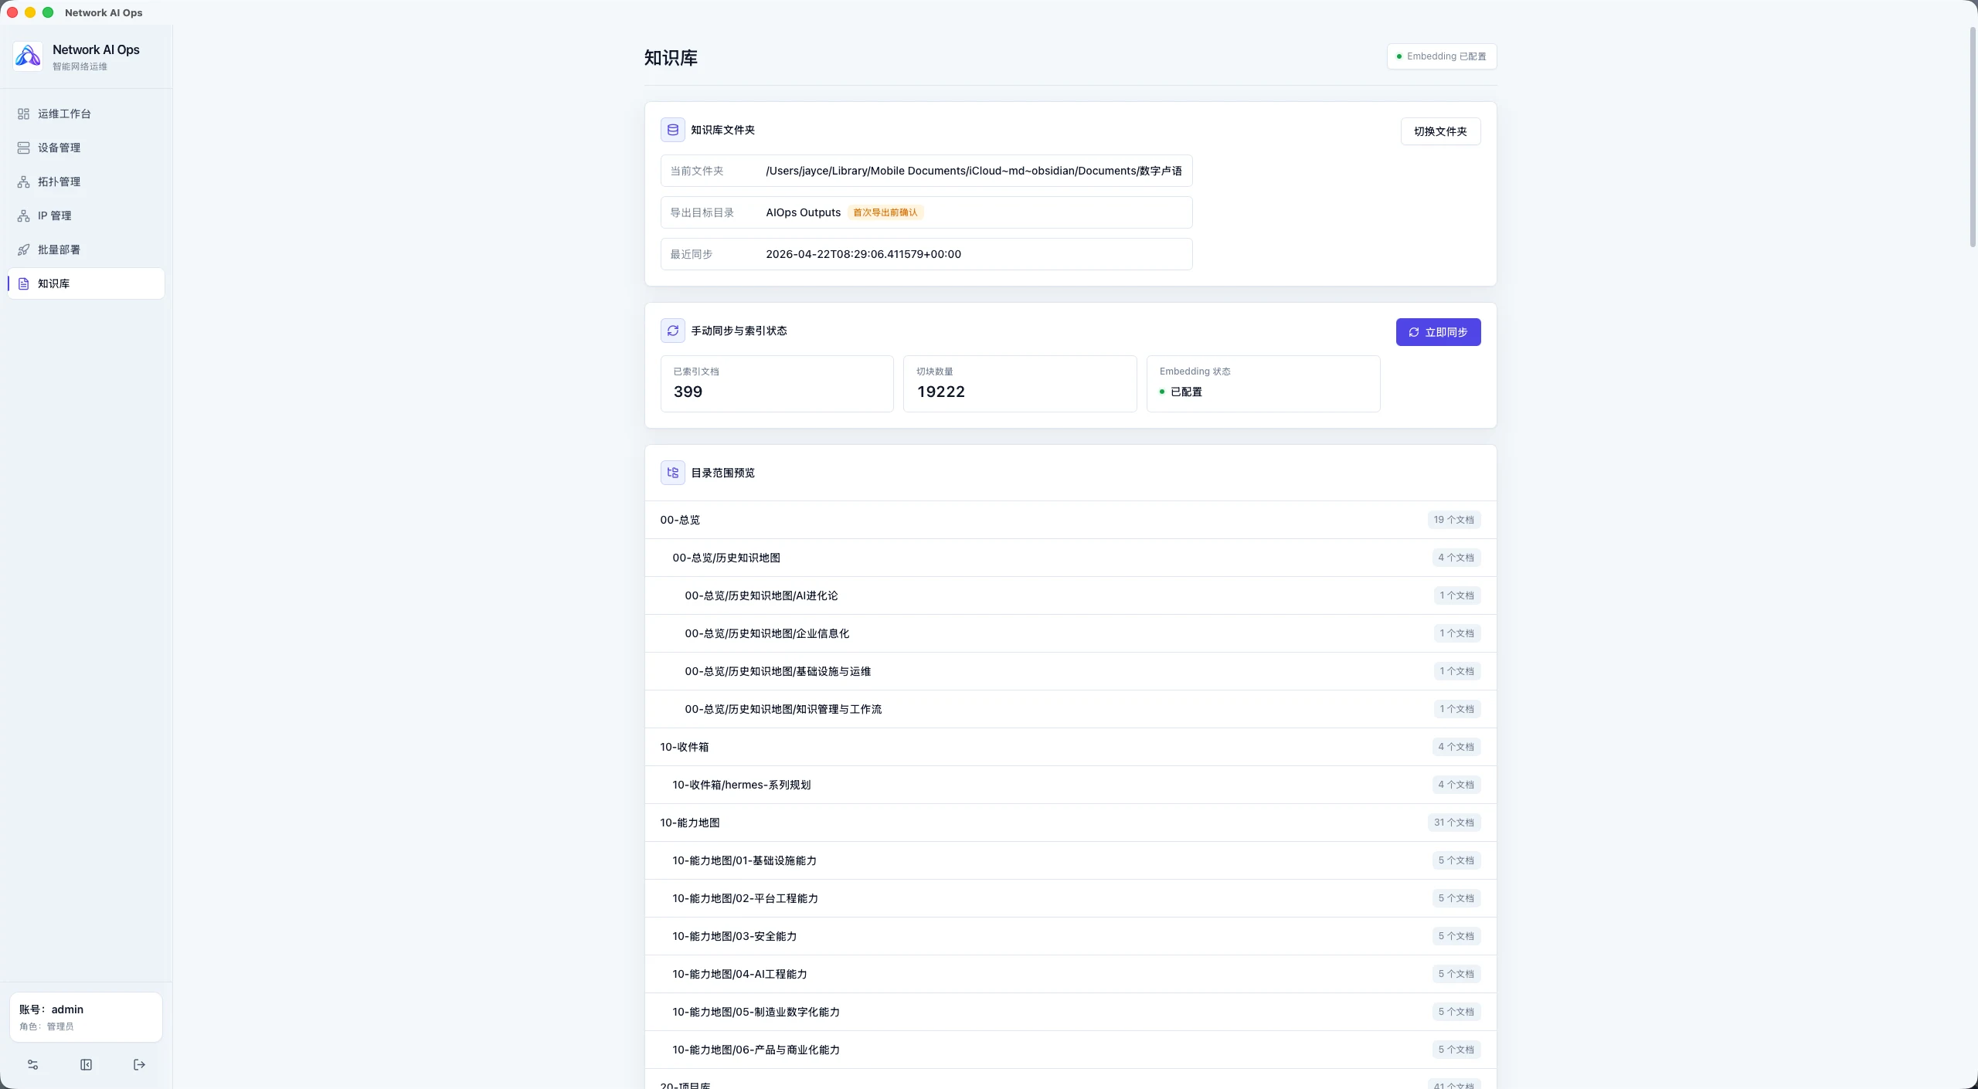Click the 批量部署 rocket icon
1978x1089 pixels.
click(24, 249)
